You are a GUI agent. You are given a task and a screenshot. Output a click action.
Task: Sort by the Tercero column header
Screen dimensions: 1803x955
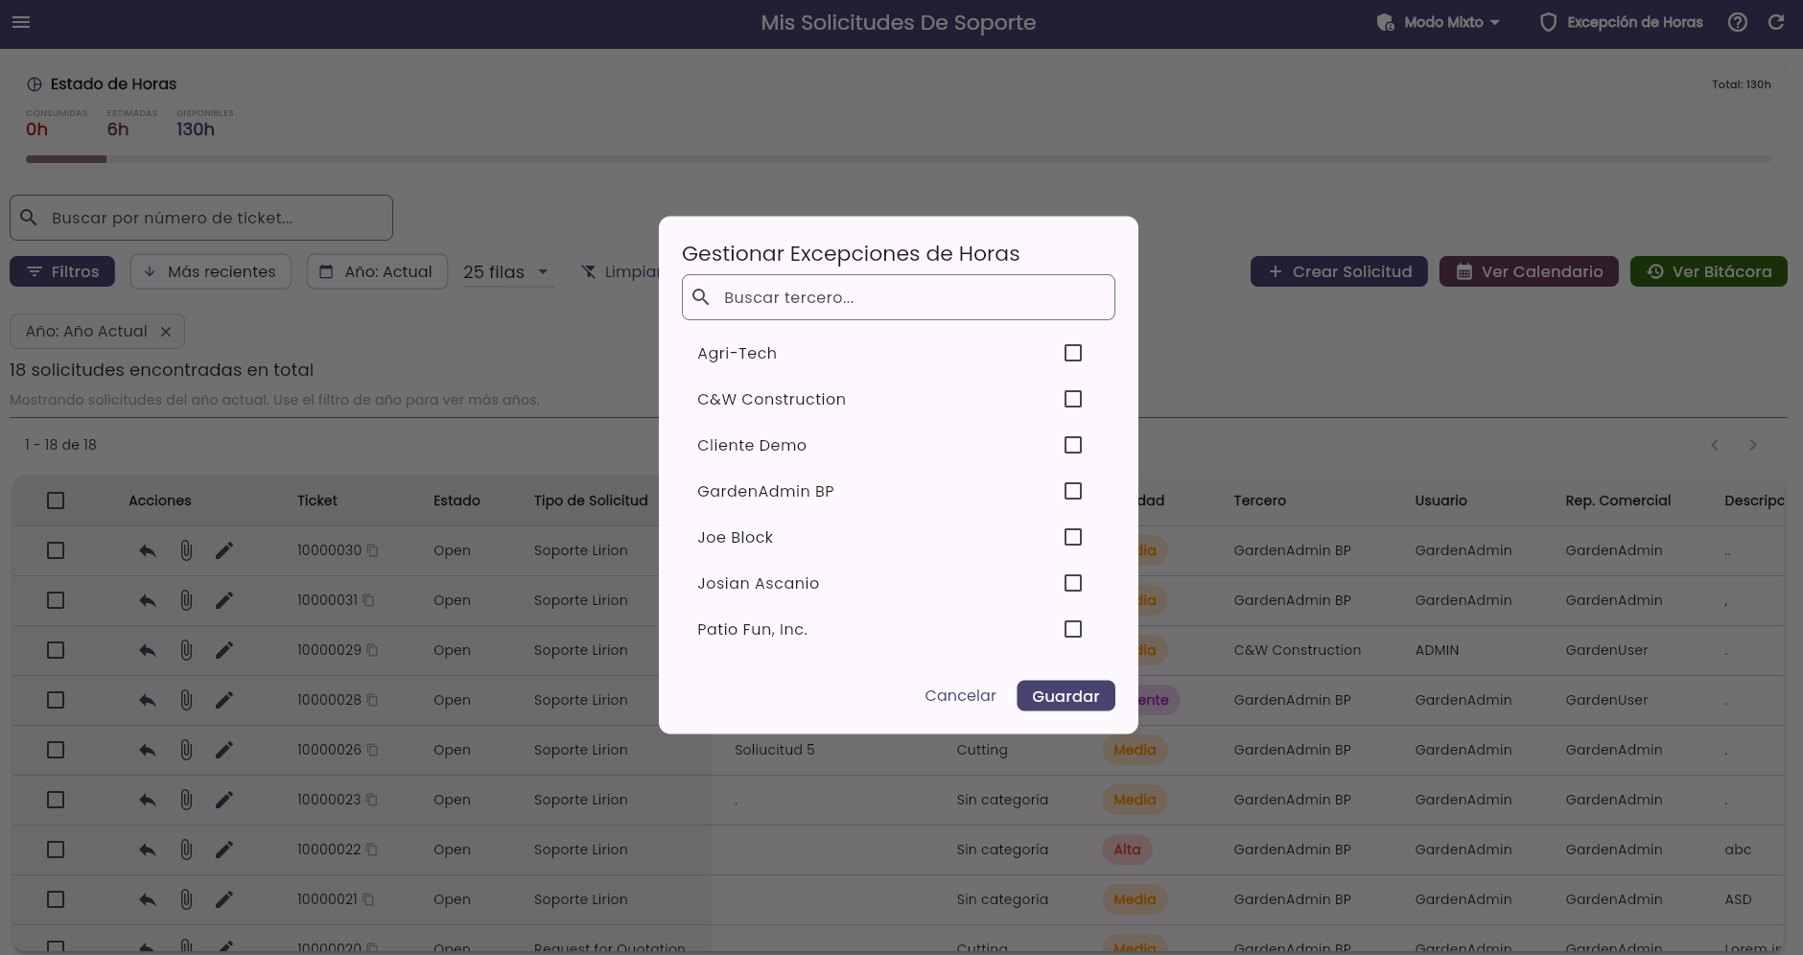[x=1259, y=501]
